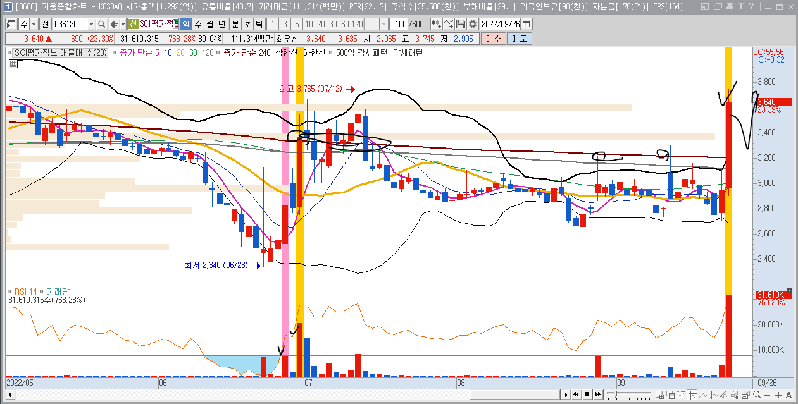
Task: Click the rewind button in playback bar
Action: [x=576, y=395]
